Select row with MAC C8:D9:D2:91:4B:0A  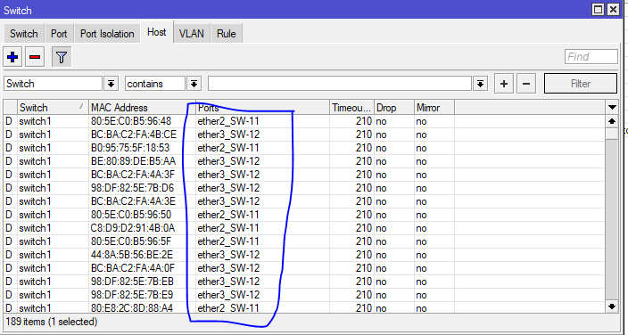point(304,228)
